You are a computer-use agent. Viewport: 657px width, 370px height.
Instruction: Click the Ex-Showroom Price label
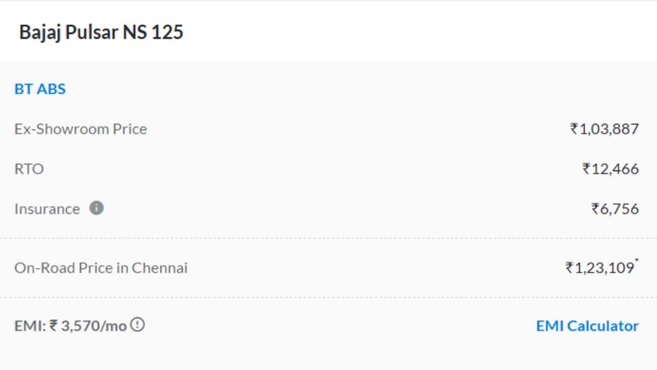(81, 129)
